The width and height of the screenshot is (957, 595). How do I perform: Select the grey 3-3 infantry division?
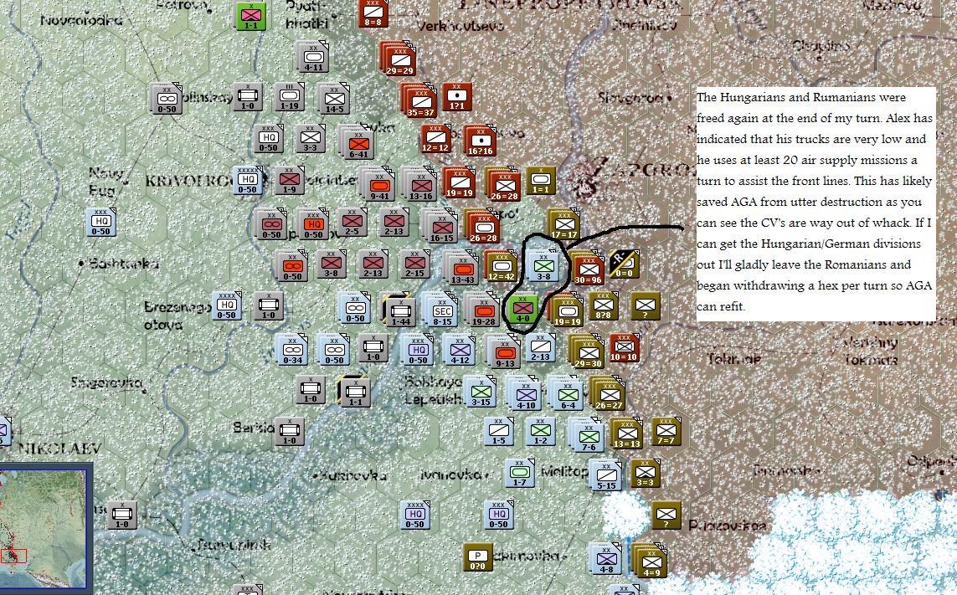tap(310, 139)
